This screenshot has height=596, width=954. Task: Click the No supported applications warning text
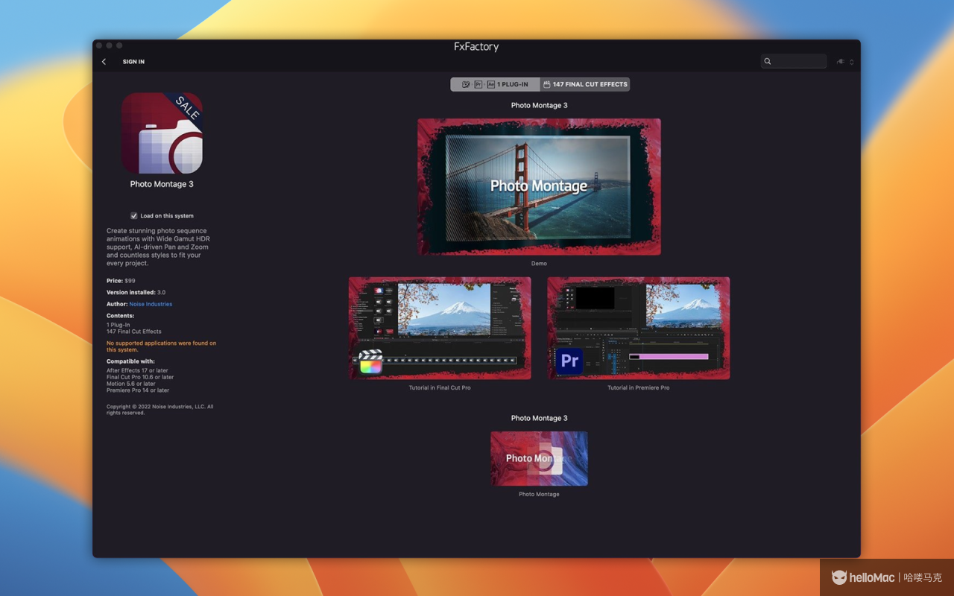point(161,346)
